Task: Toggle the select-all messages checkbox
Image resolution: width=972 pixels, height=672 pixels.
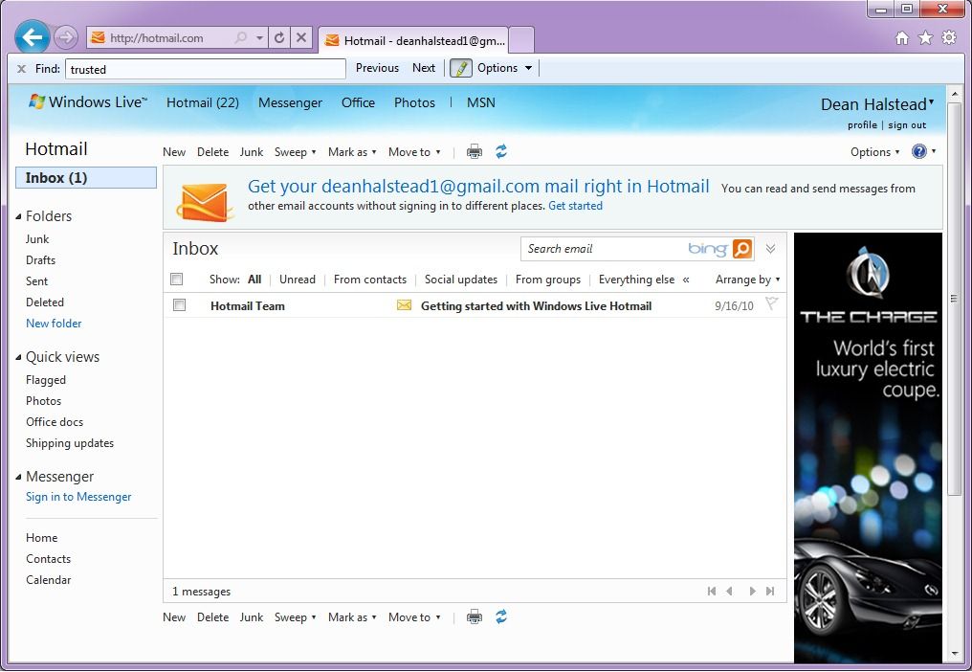Action: [178, 279]
